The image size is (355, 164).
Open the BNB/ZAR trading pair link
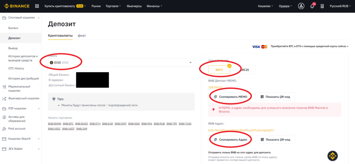82,129
